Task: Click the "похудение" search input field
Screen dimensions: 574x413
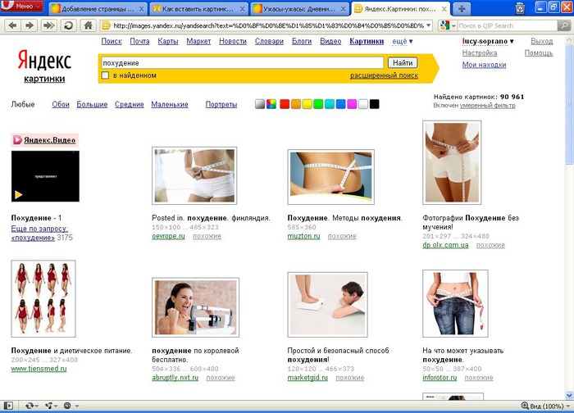Action: tap(241, 62)
